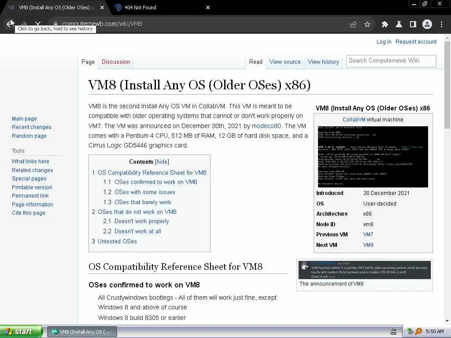451x338 pixels.
Task: Open Next VM link VM9
Action: coord(368,245)
